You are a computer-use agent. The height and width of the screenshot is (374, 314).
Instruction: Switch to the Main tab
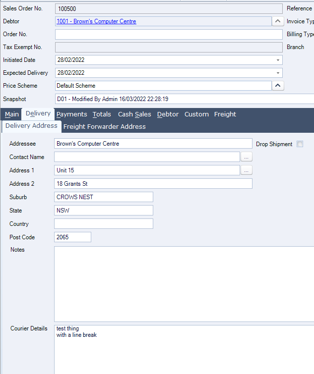click(x=12, y=114)
